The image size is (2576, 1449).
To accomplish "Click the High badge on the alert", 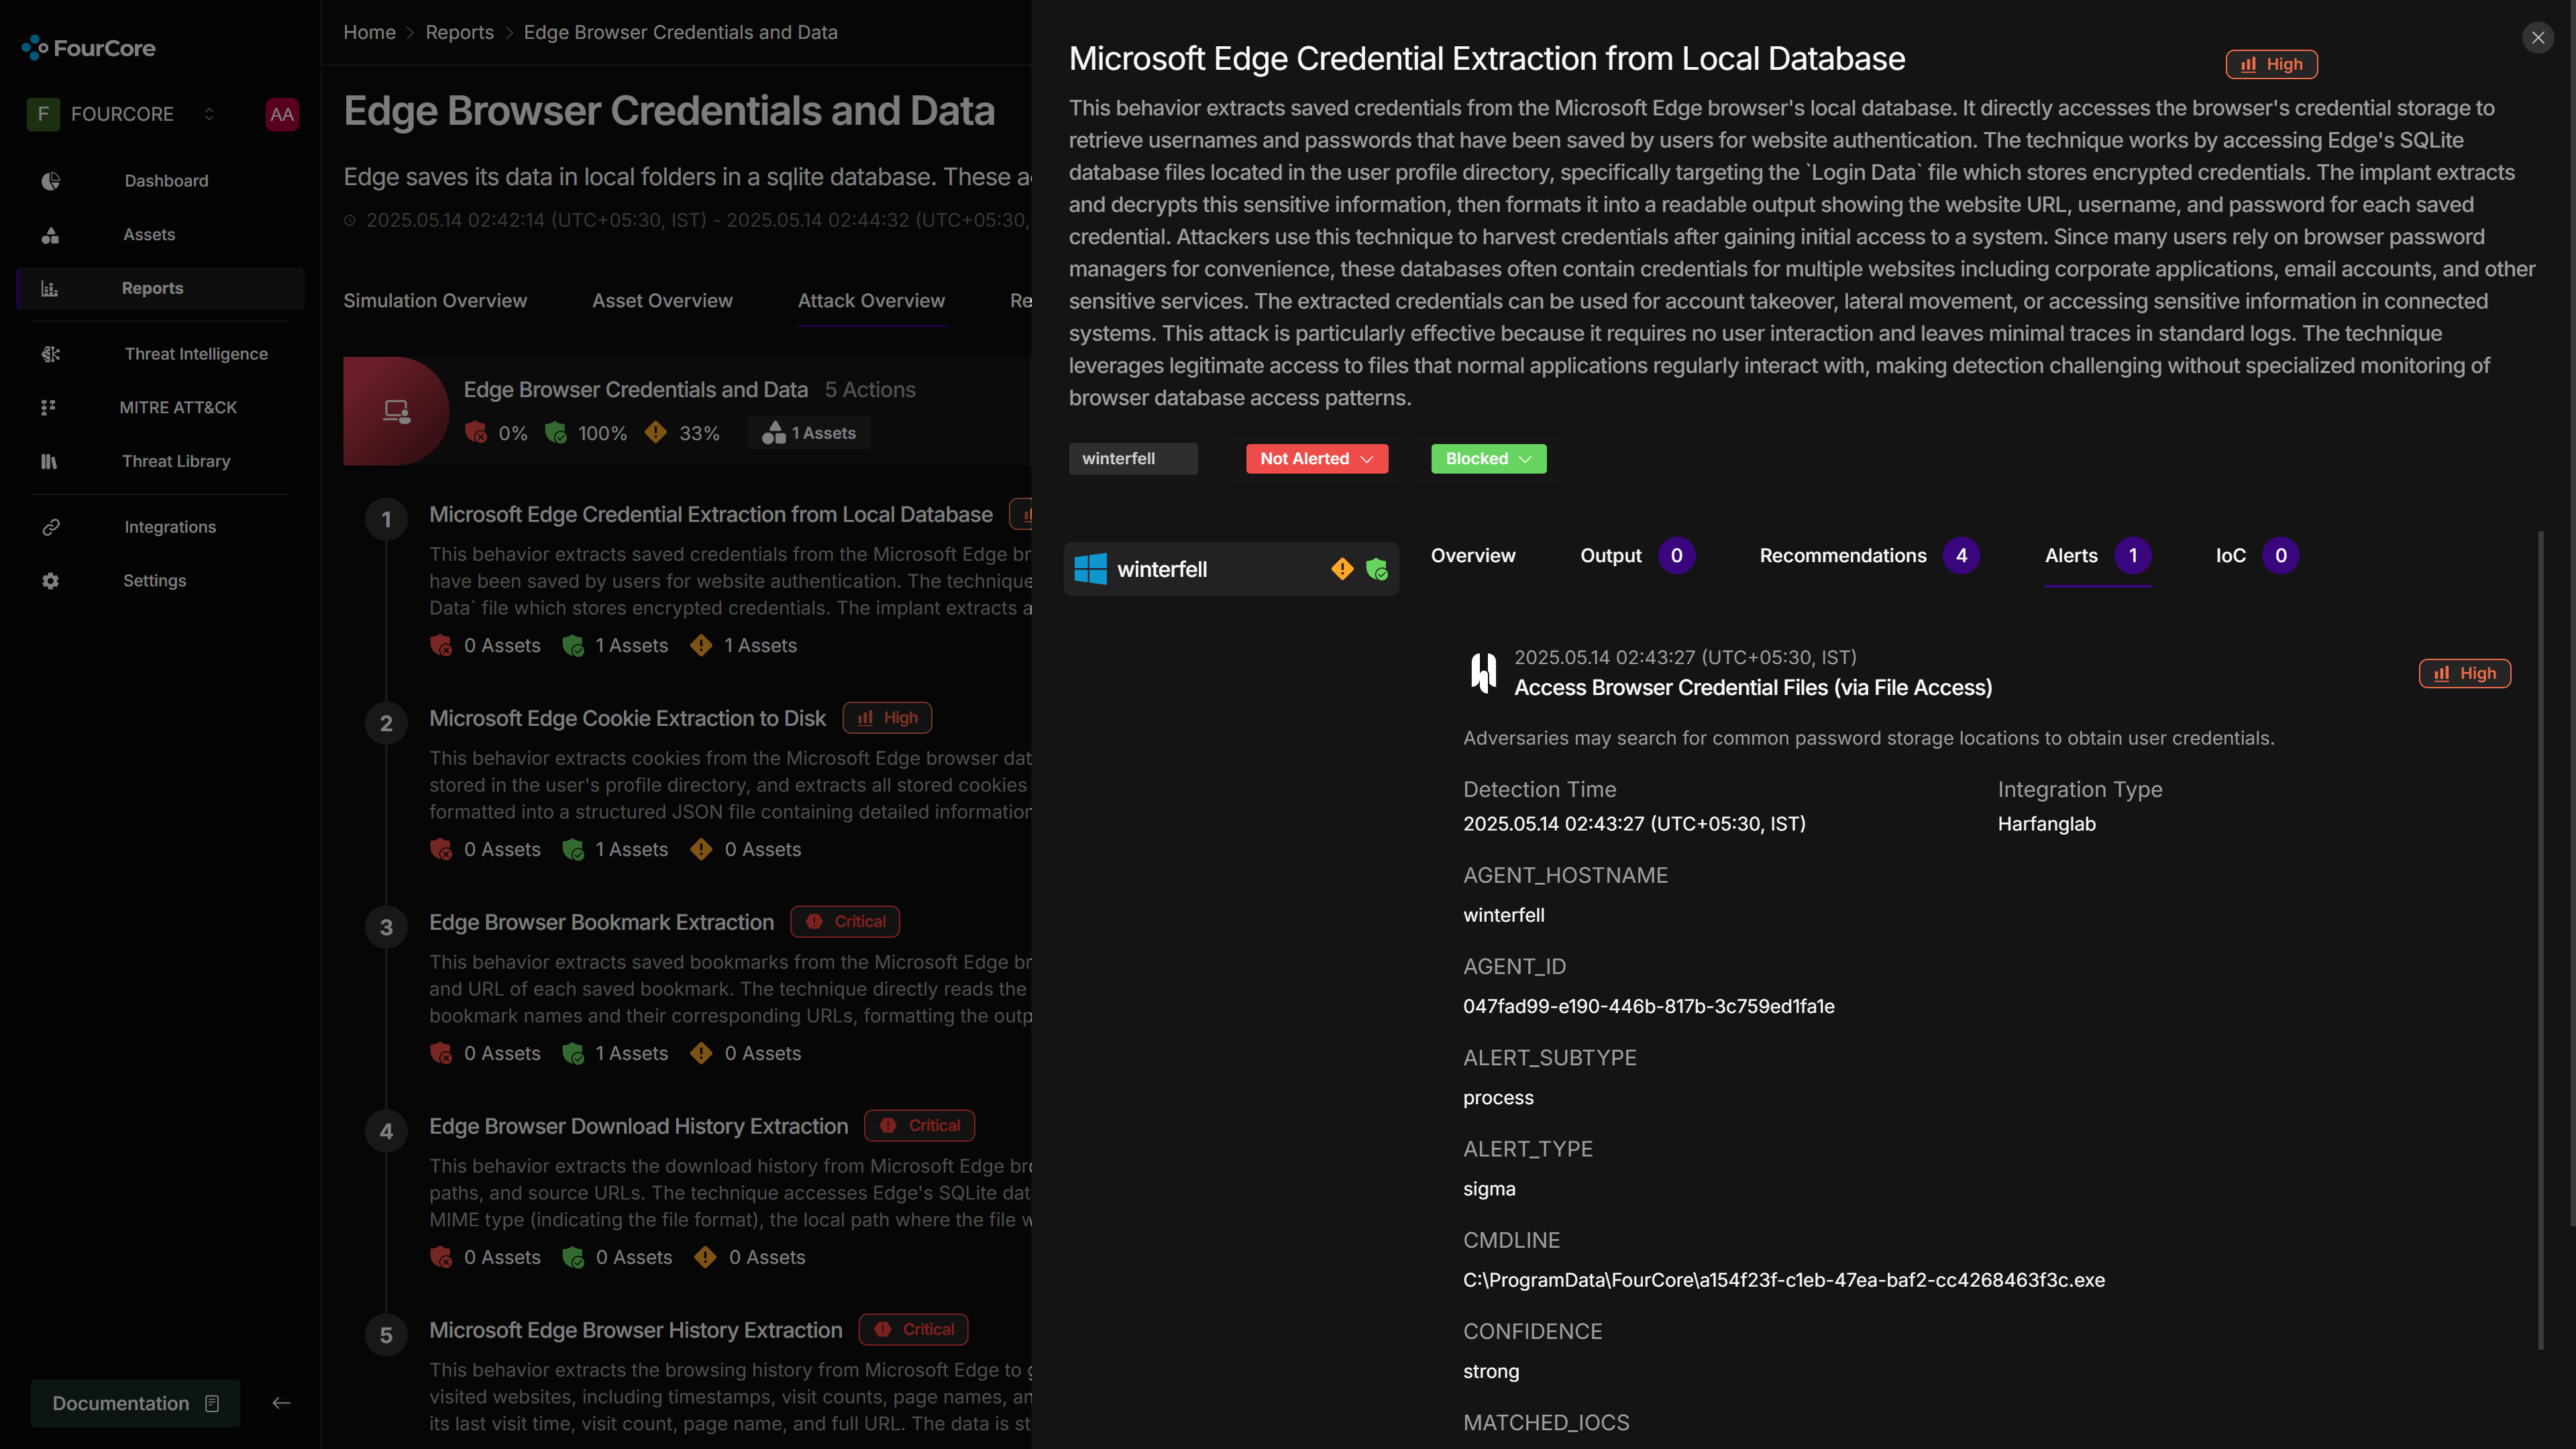I will [x=2464, y=673].
